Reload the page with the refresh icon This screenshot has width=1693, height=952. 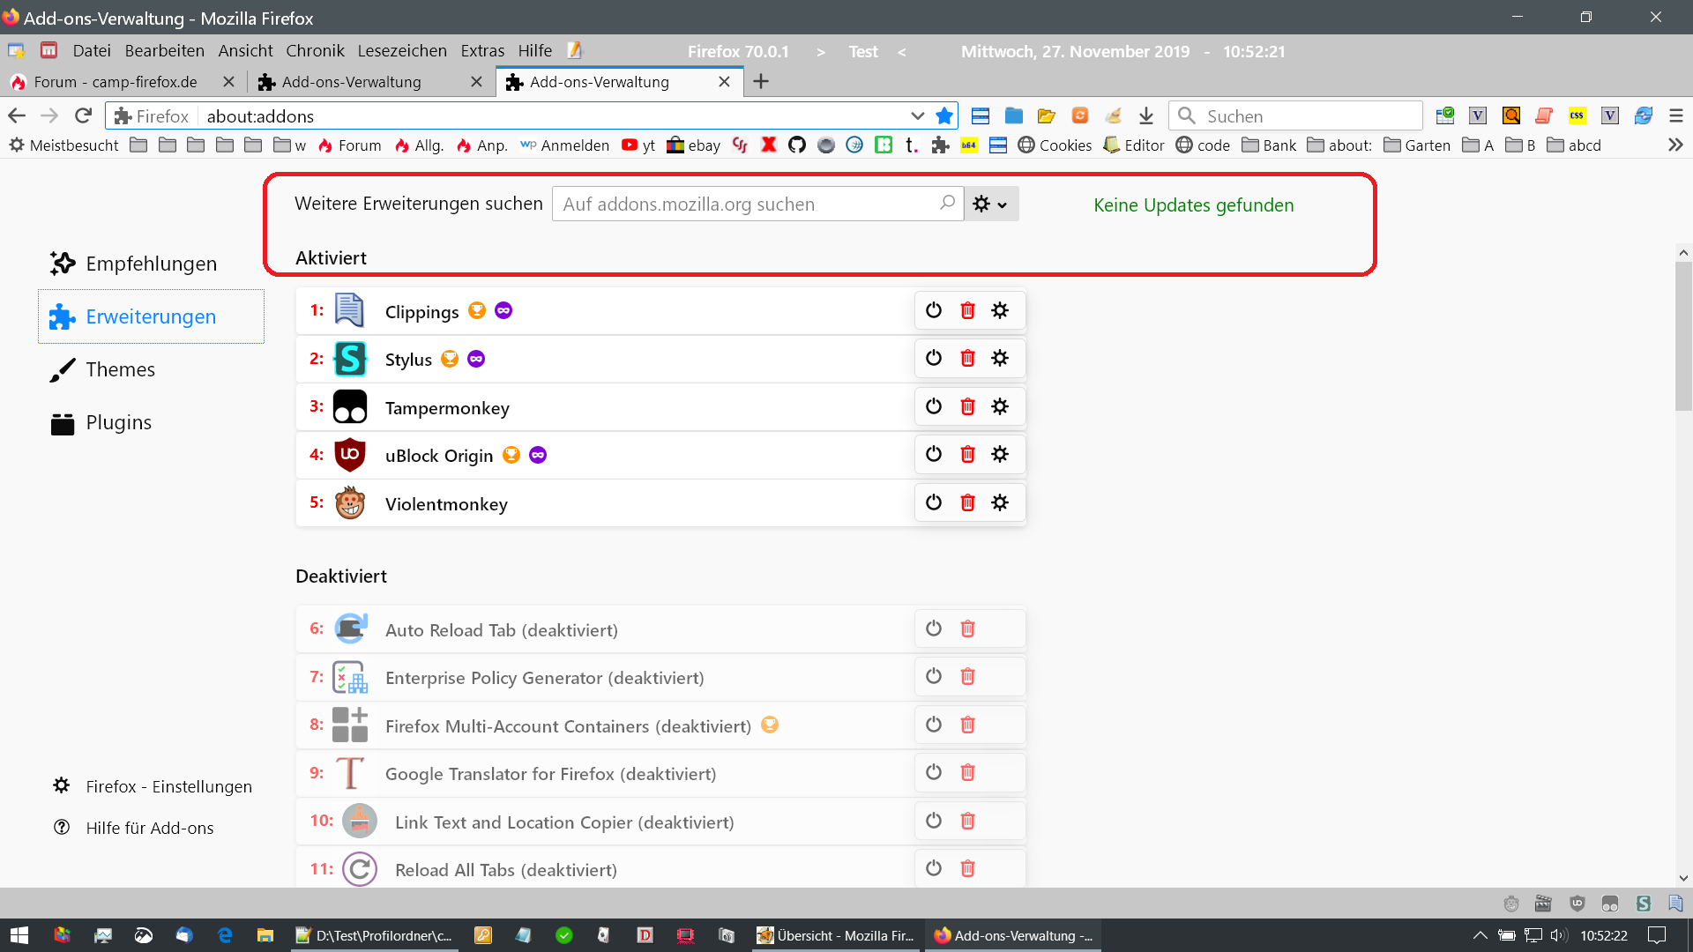[x=83, y=115]
